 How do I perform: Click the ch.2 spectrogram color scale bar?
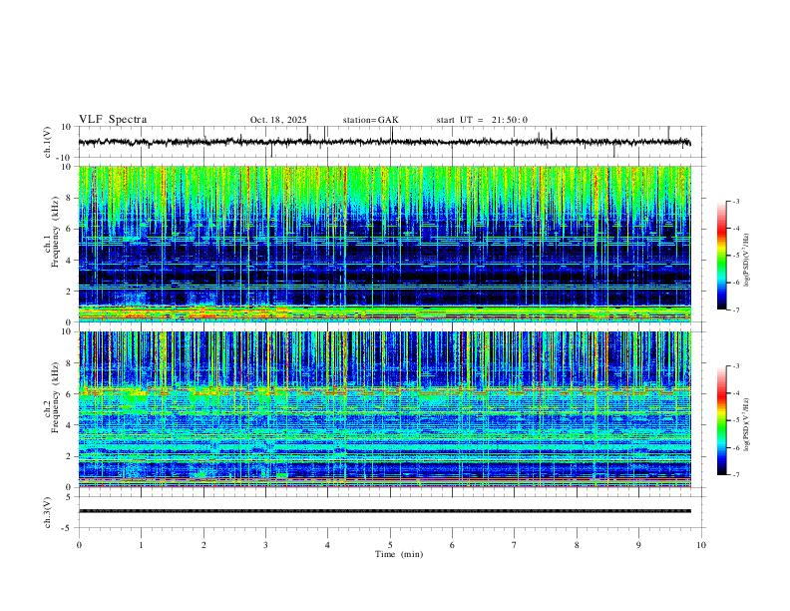tap(722, 420)
